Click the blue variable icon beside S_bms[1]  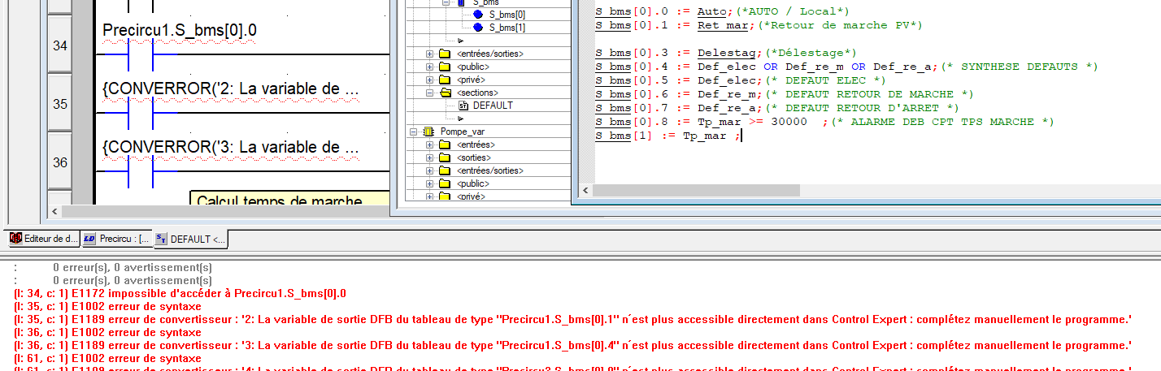pyautogui.click(x=477, y=28)
